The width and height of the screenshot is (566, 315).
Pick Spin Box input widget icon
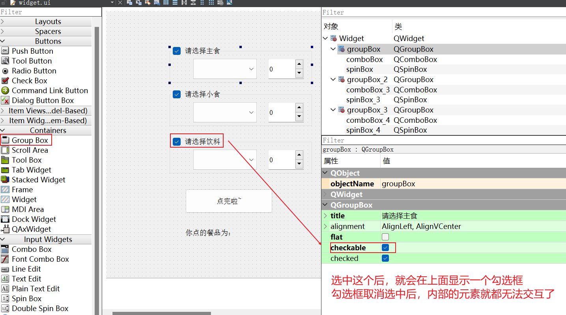click(5, 298)
